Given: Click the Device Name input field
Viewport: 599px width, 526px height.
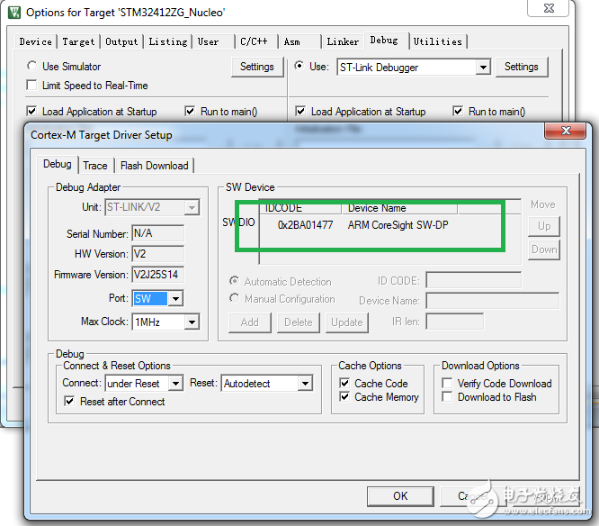Looking at the screenshot, I should (493, 301).
